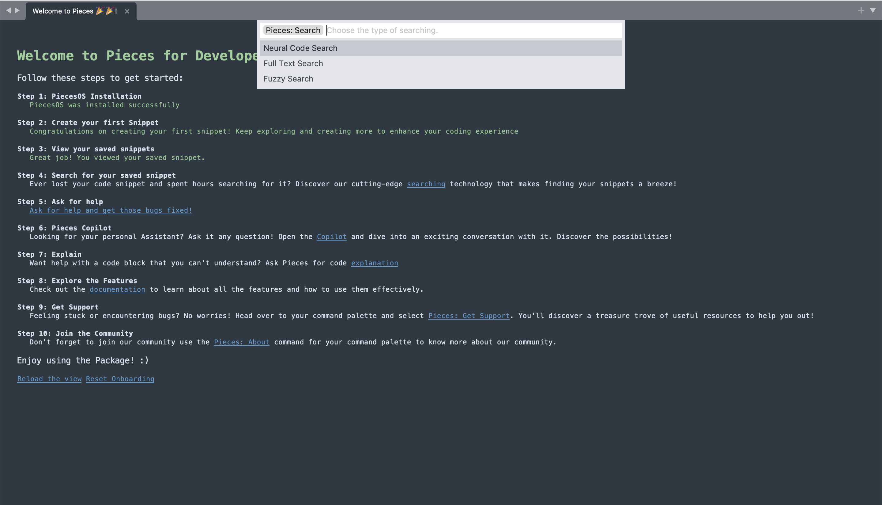Click the Pieces: About link
The width and height of the screenshot is (882, 505).
(242, 342)
